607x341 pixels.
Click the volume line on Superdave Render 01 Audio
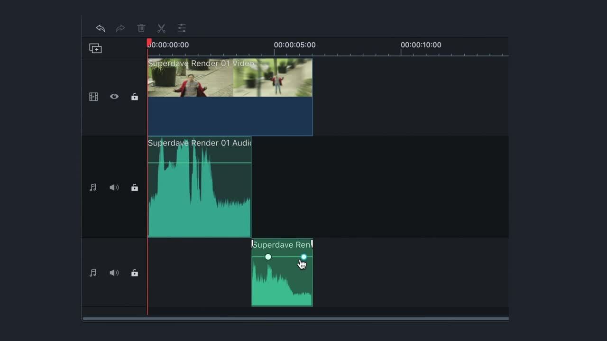click(199, 163)
